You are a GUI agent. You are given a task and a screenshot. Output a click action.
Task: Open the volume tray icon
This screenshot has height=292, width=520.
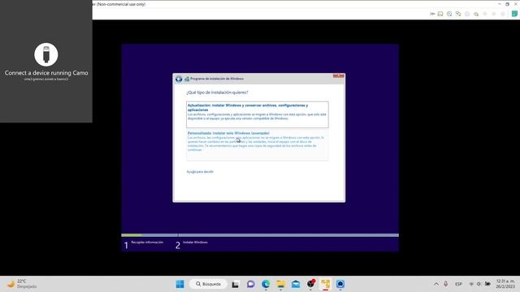coord(479,284)
